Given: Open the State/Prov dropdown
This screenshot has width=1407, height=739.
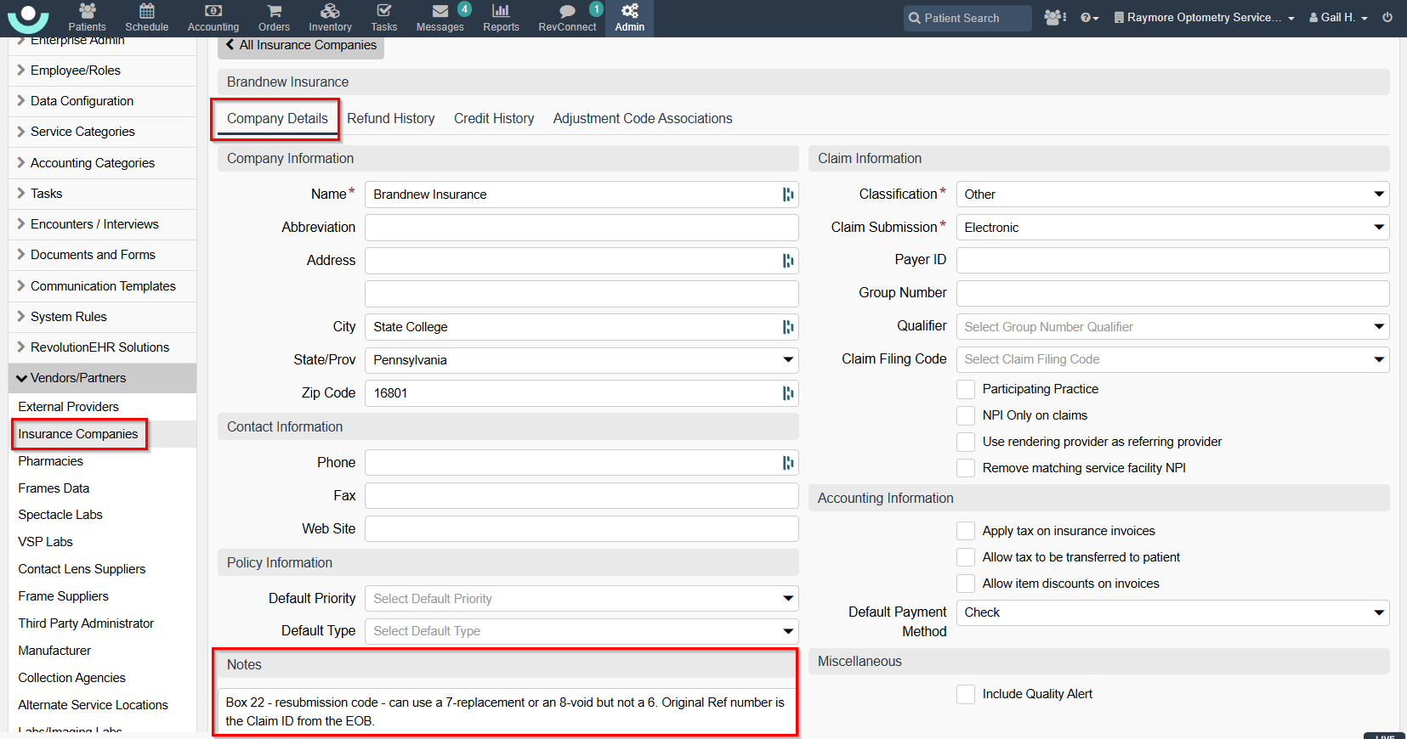Looking at the screenshot, I should coord(582,360).
